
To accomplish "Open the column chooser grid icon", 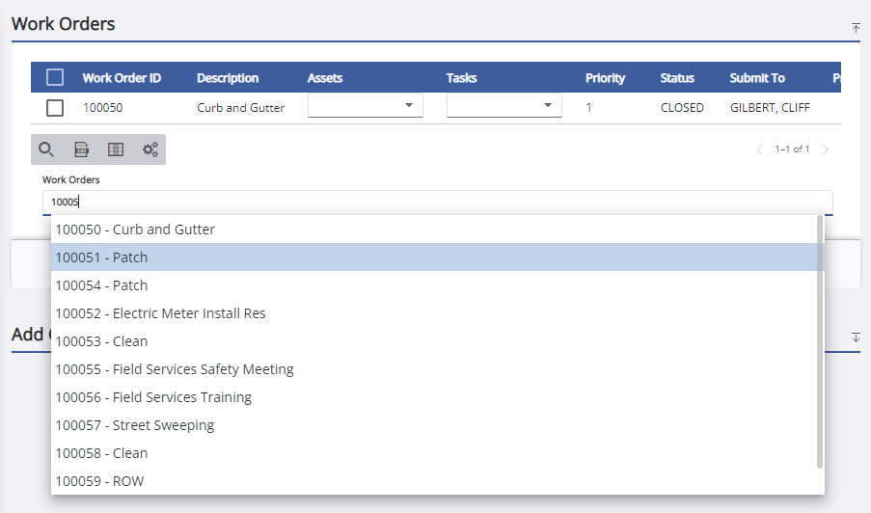I will 116,149.
